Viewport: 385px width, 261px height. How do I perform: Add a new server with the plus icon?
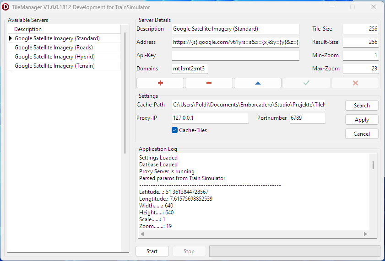pyautogui.click(x=160, y=83)
